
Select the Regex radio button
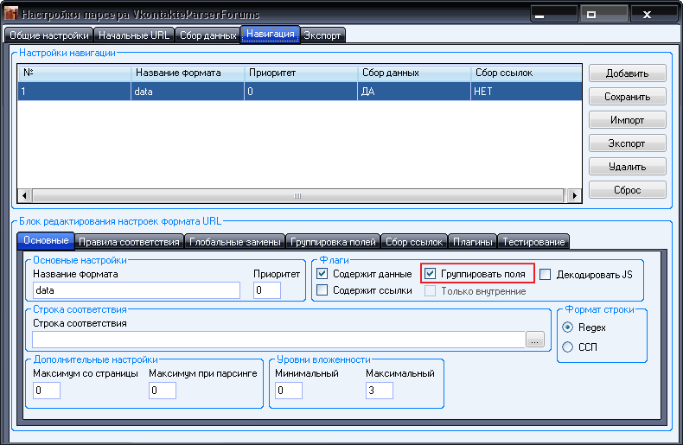click(567, 327)
